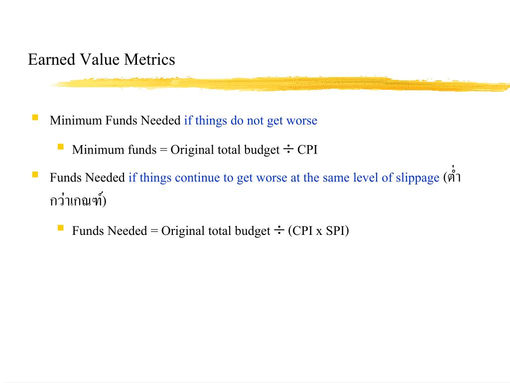Click the division sign before CPI

click(x=288, y=150)
